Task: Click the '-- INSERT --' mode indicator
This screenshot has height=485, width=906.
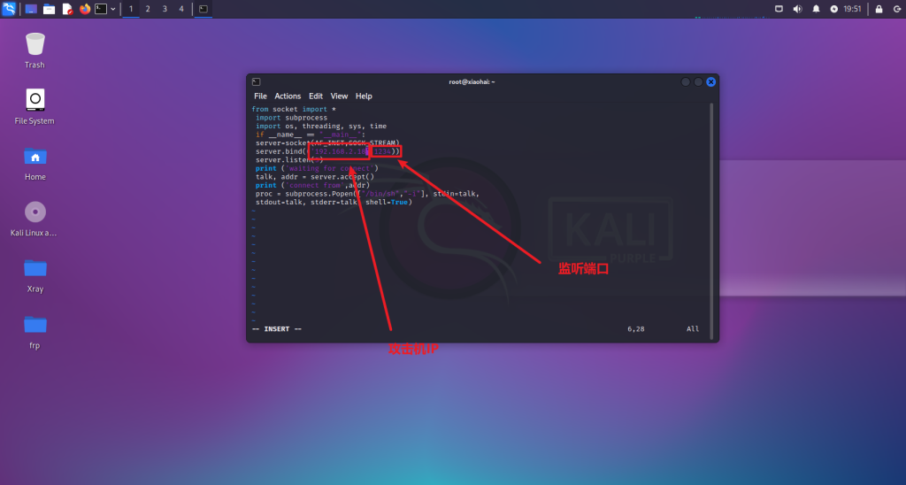Action: 277,329
